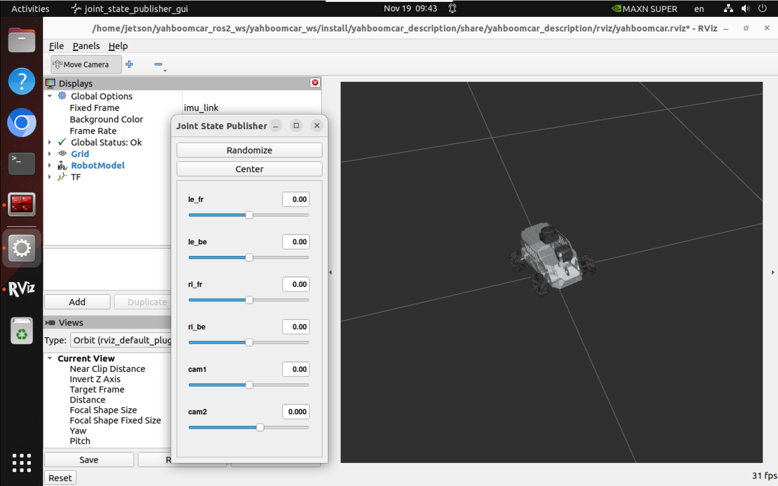Open the view Type Orbit combo box
This screenshot has height=486, width=778.
tap(121, 340)
